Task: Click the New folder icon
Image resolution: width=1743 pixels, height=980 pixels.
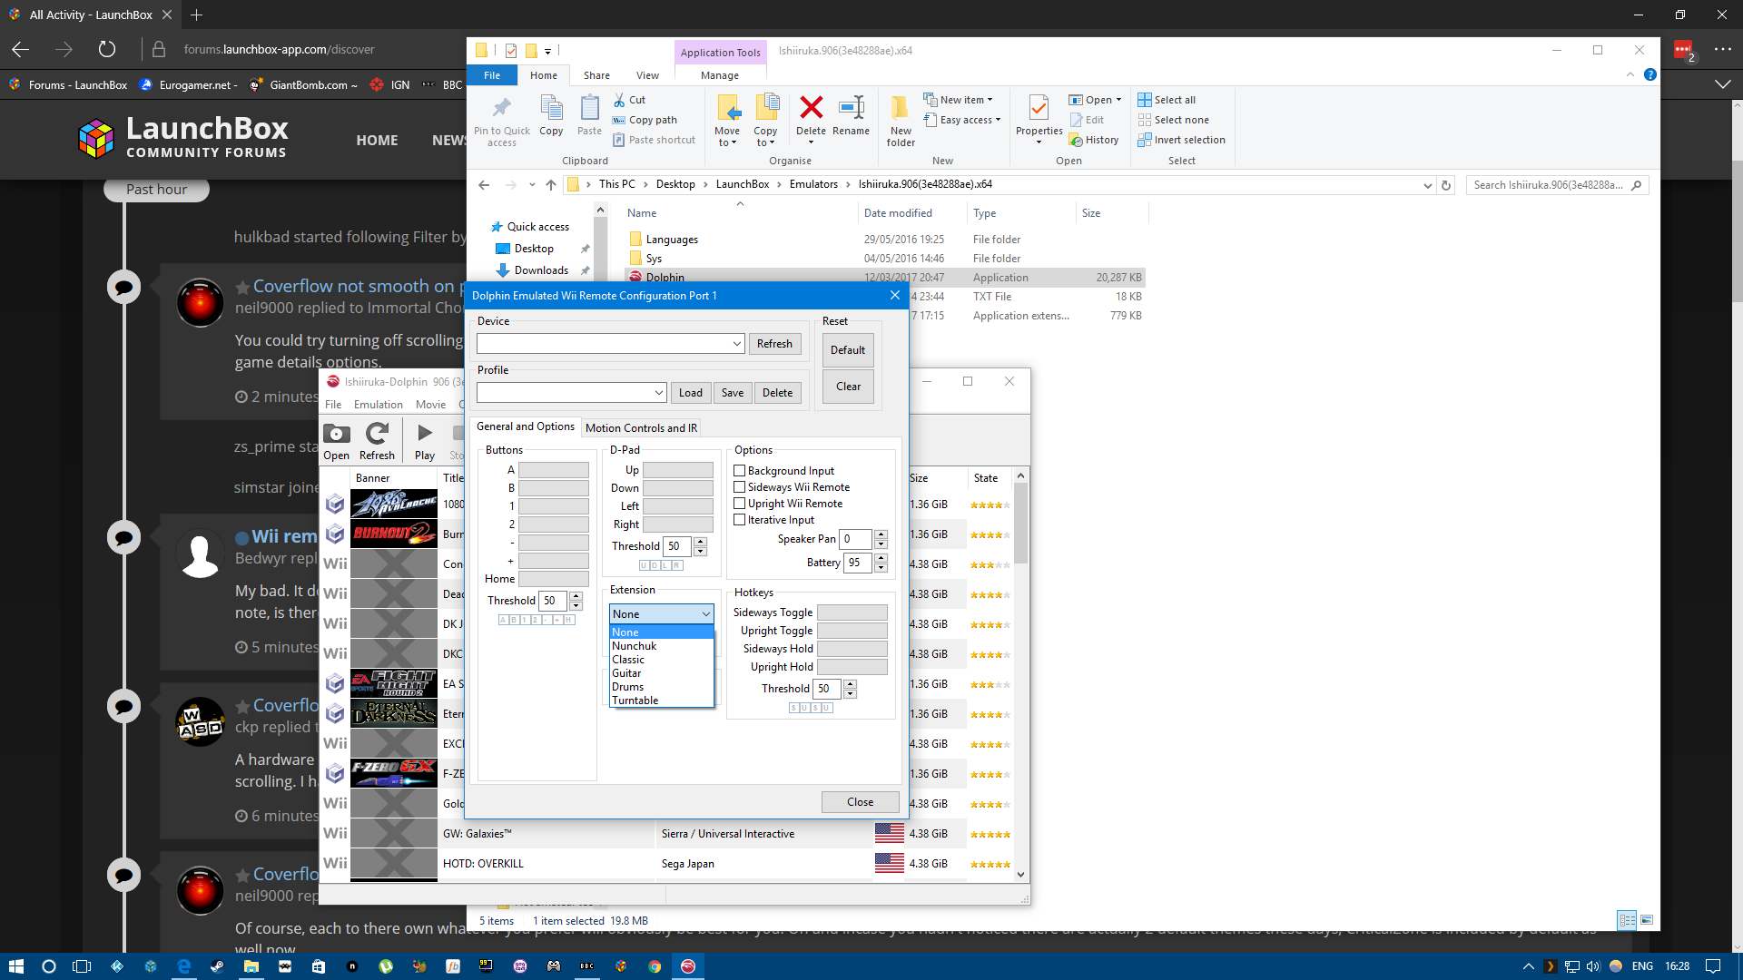Action: [900, 107]
